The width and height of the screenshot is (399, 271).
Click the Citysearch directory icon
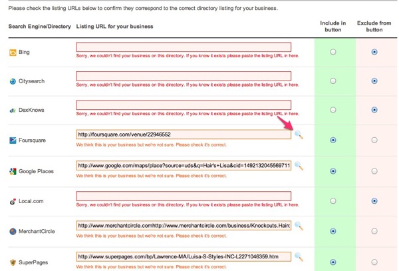(13, 81)
